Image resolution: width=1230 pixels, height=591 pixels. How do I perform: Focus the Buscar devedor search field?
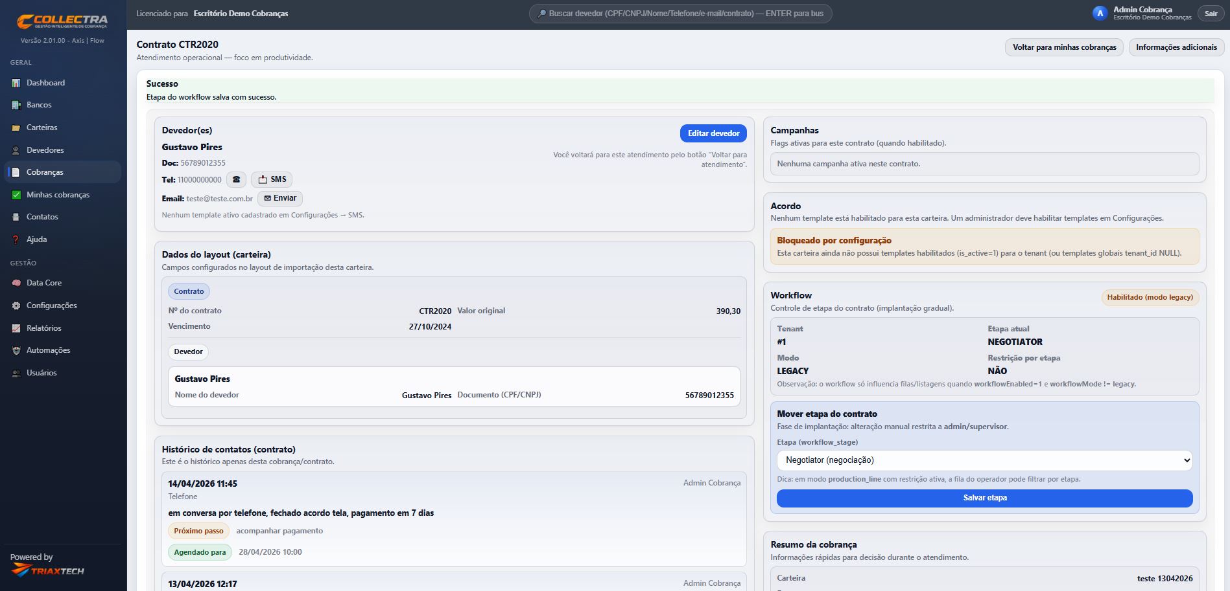[680, 14]
